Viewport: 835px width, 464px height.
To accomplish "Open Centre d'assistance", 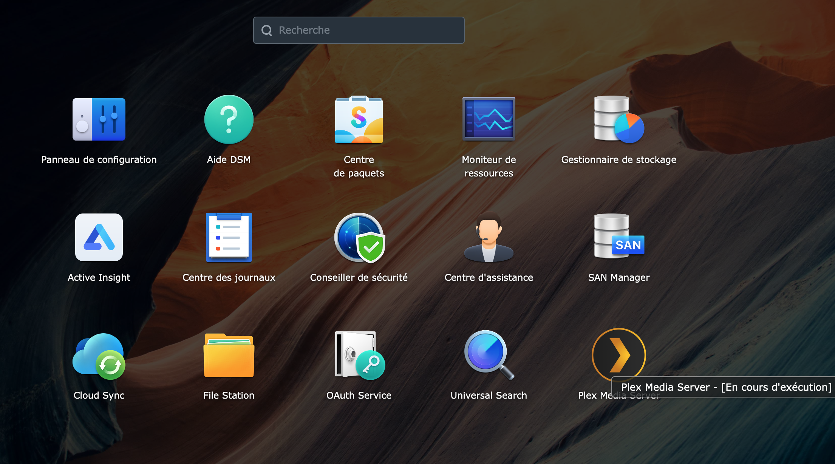I will pos(489,237).
